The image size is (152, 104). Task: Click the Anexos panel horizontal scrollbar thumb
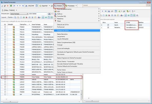tap(92, 101)
